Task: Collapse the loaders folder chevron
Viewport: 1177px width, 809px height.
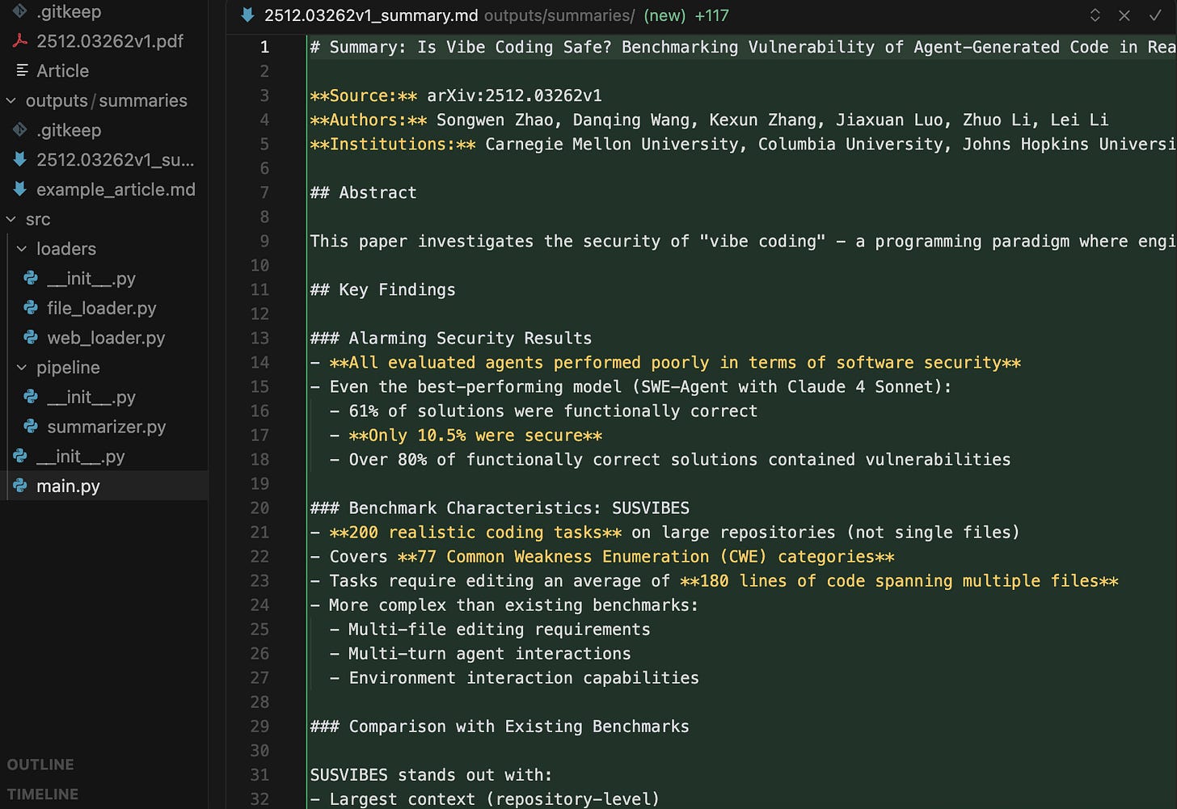Action: [22, 249]
